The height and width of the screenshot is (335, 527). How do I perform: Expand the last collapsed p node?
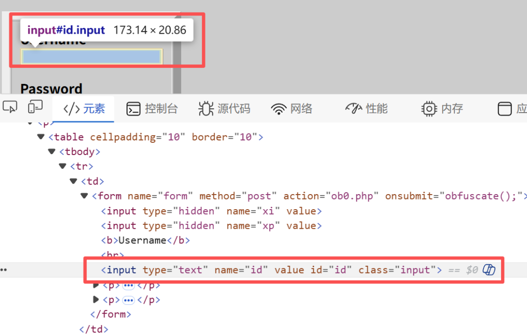click(96, 299)
